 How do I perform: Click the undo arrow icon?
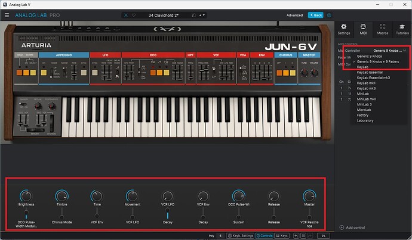tap(296, 236)
